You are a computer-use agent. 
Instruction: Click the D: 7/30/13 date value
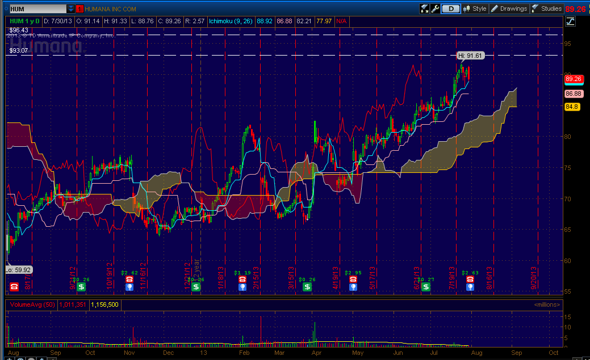click(x=57, y=21)
